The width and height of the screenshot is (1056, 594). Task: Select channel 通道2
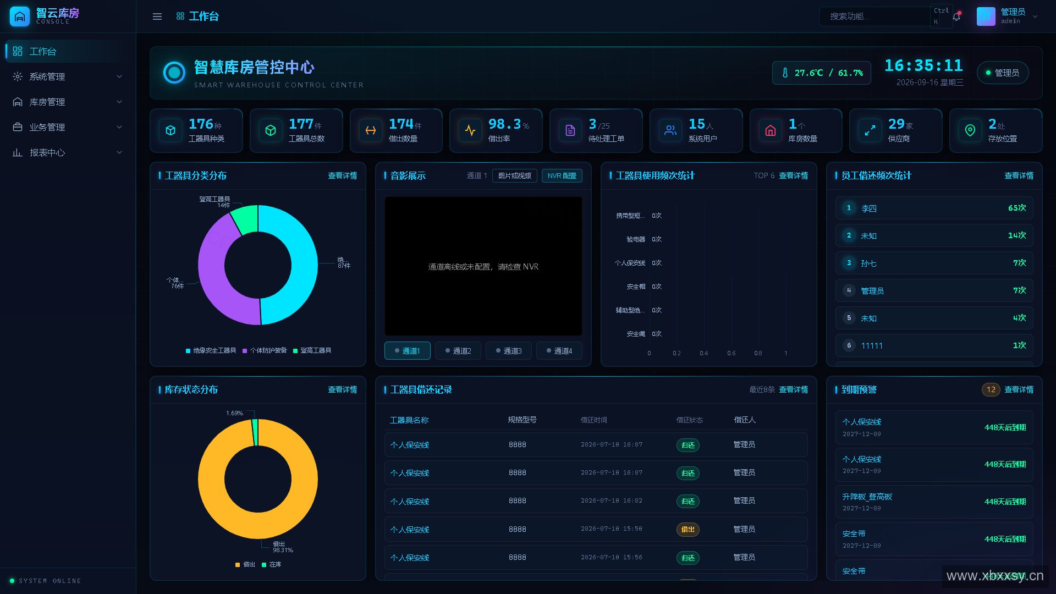coord(458,351)
